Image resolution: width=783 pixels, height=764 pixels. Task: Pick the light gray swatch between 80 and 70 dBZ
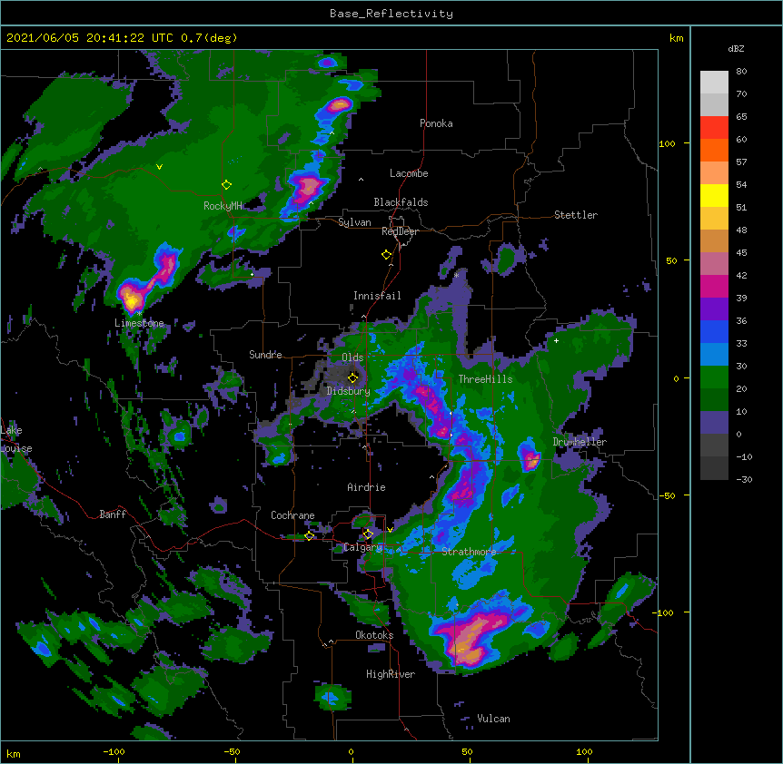click(714, 83)
